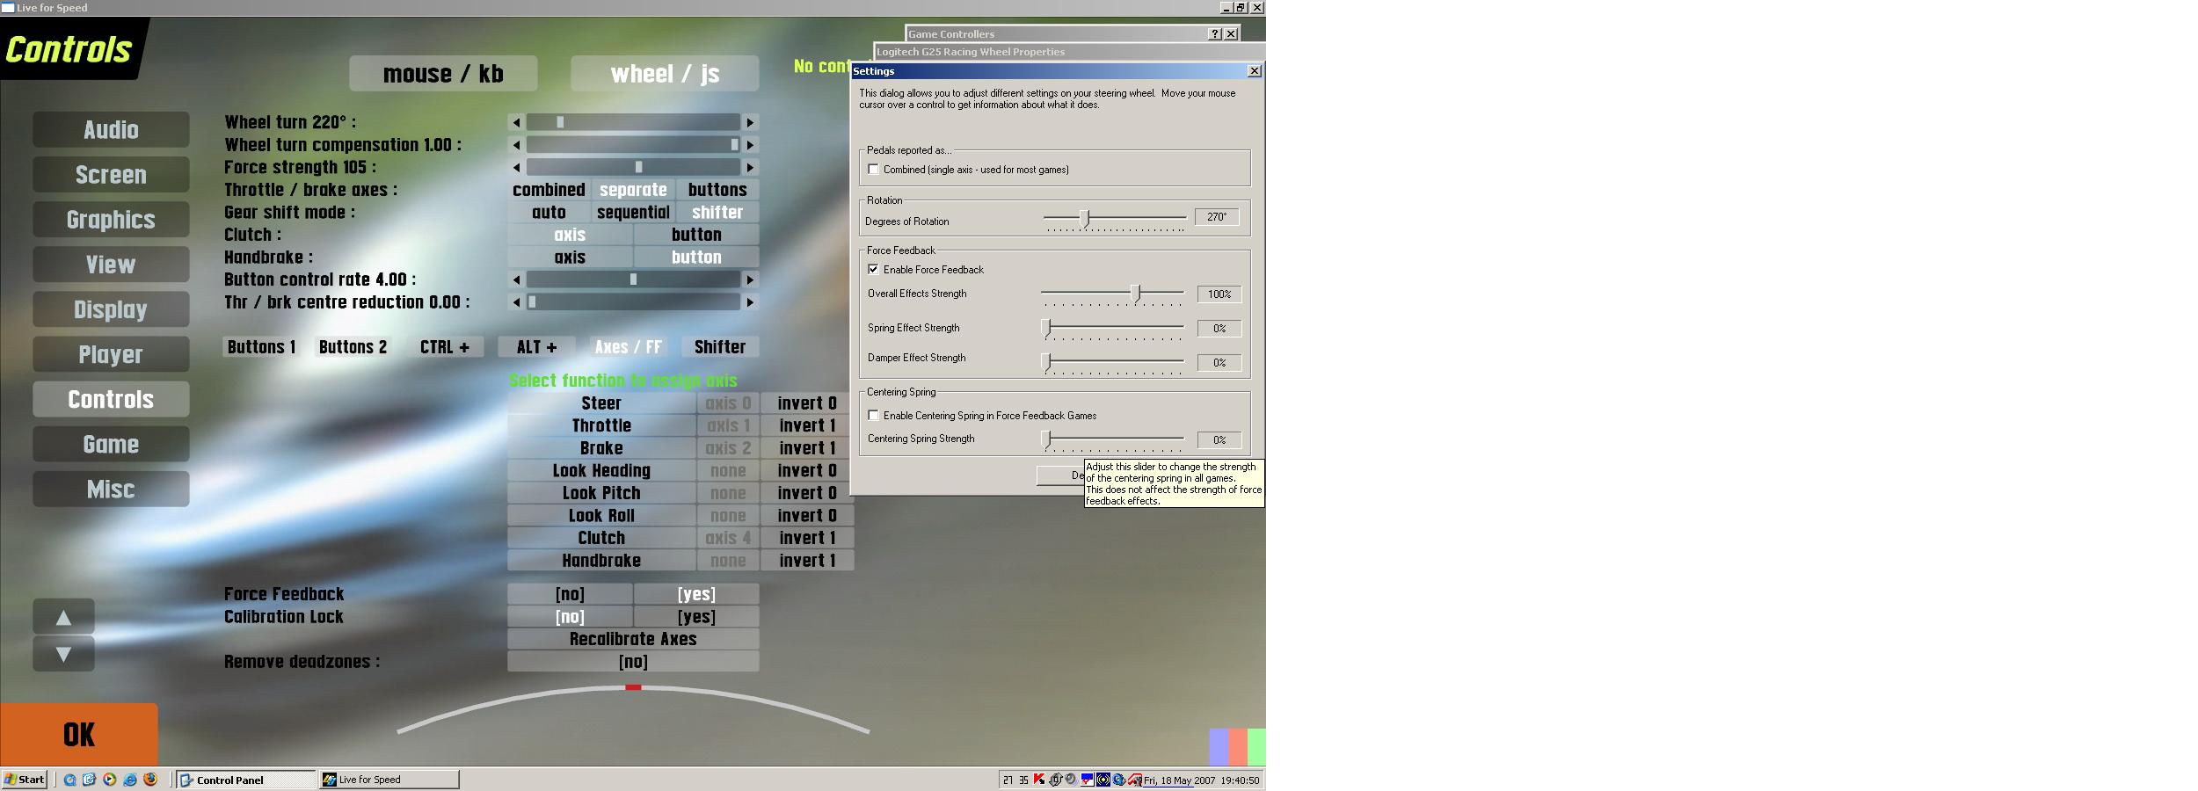
Task: Set Throttle / brake axes to combined
Action: (549, 190)
